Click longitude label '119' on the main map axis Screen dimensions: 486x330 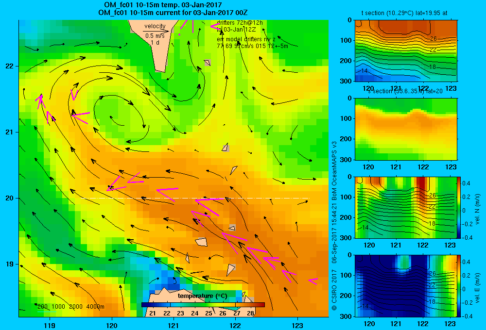point(50,325)
